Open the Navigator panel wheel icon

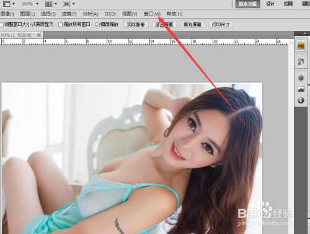(x=301, y=78)
